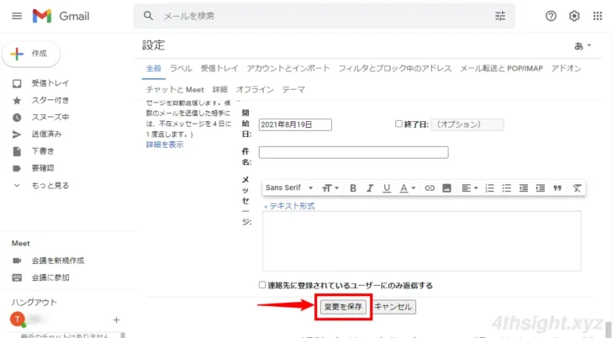This screenshot has width=612, height=338.
Task: Open the Sans Serif font dropdown
Action: click(x=289, y=187)
